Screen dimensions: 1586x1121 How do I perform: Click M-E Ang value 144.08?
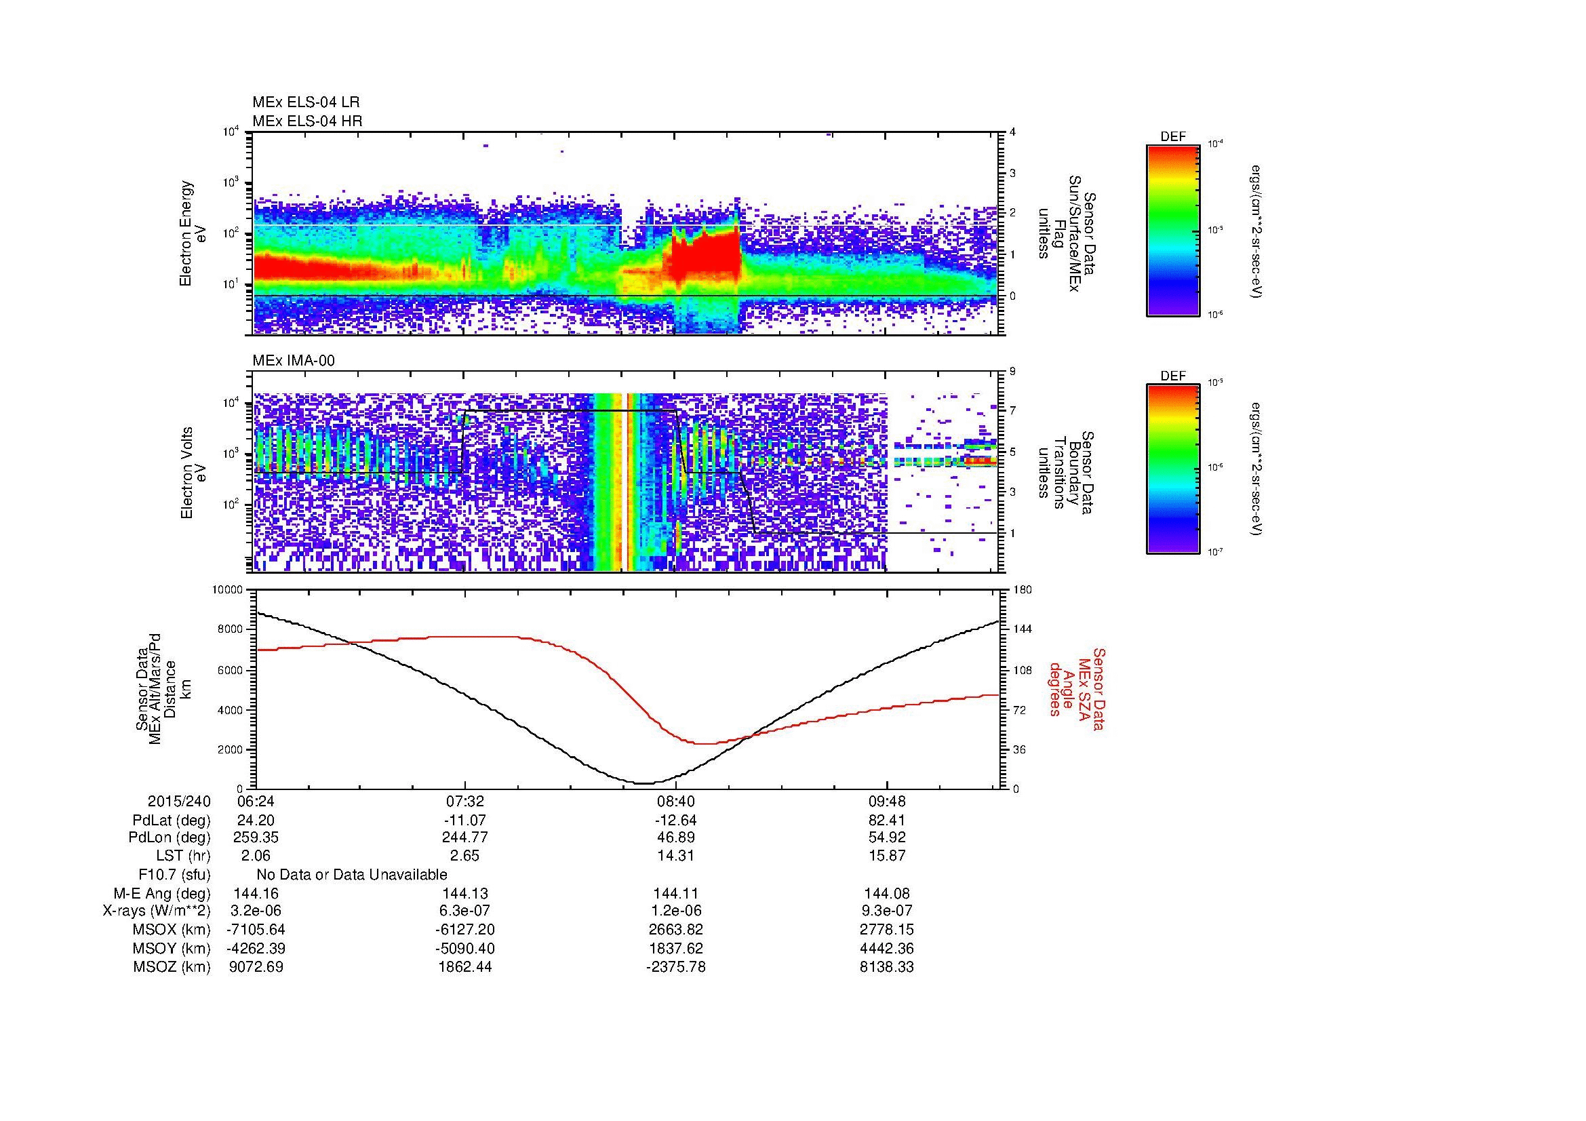pyautogui.click(x=886, y=894)
